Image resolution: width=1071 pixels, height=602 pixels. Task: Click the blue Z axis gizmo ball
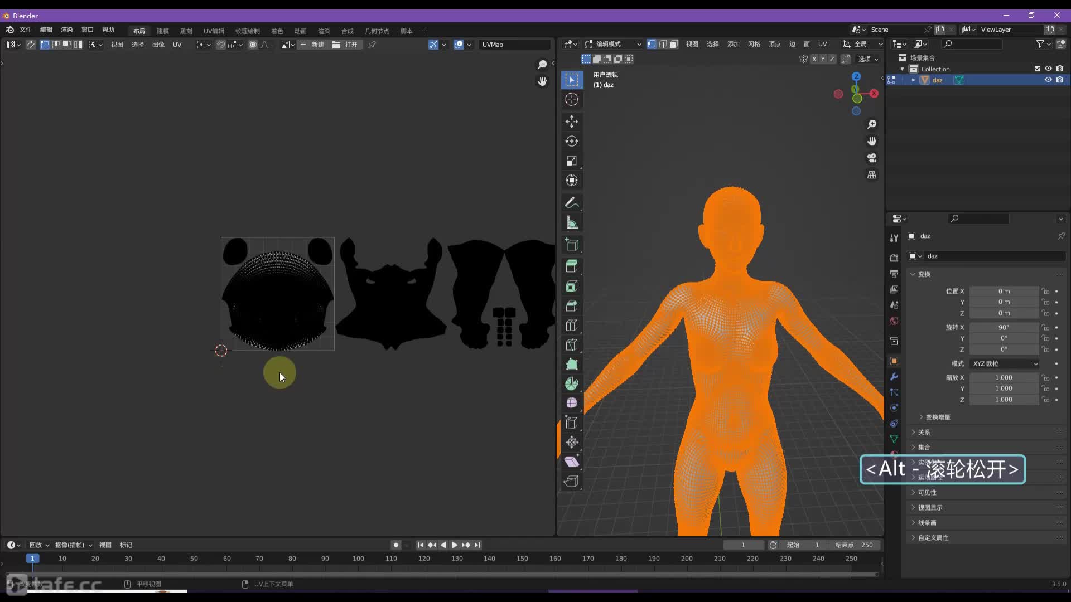(x=856, y=76)
